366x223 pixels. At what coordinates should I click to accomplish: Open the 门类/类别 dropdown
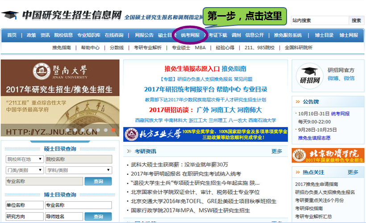tap(24, 170)
